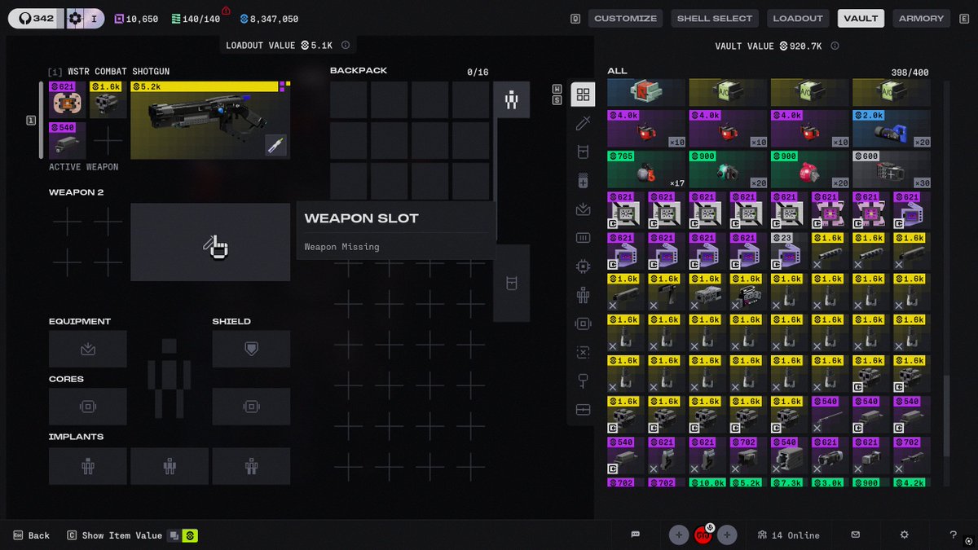Screen dimensions: 978x550
Task: Select the WSTR Combat Shotgun weapon tile
Action: 210,120
